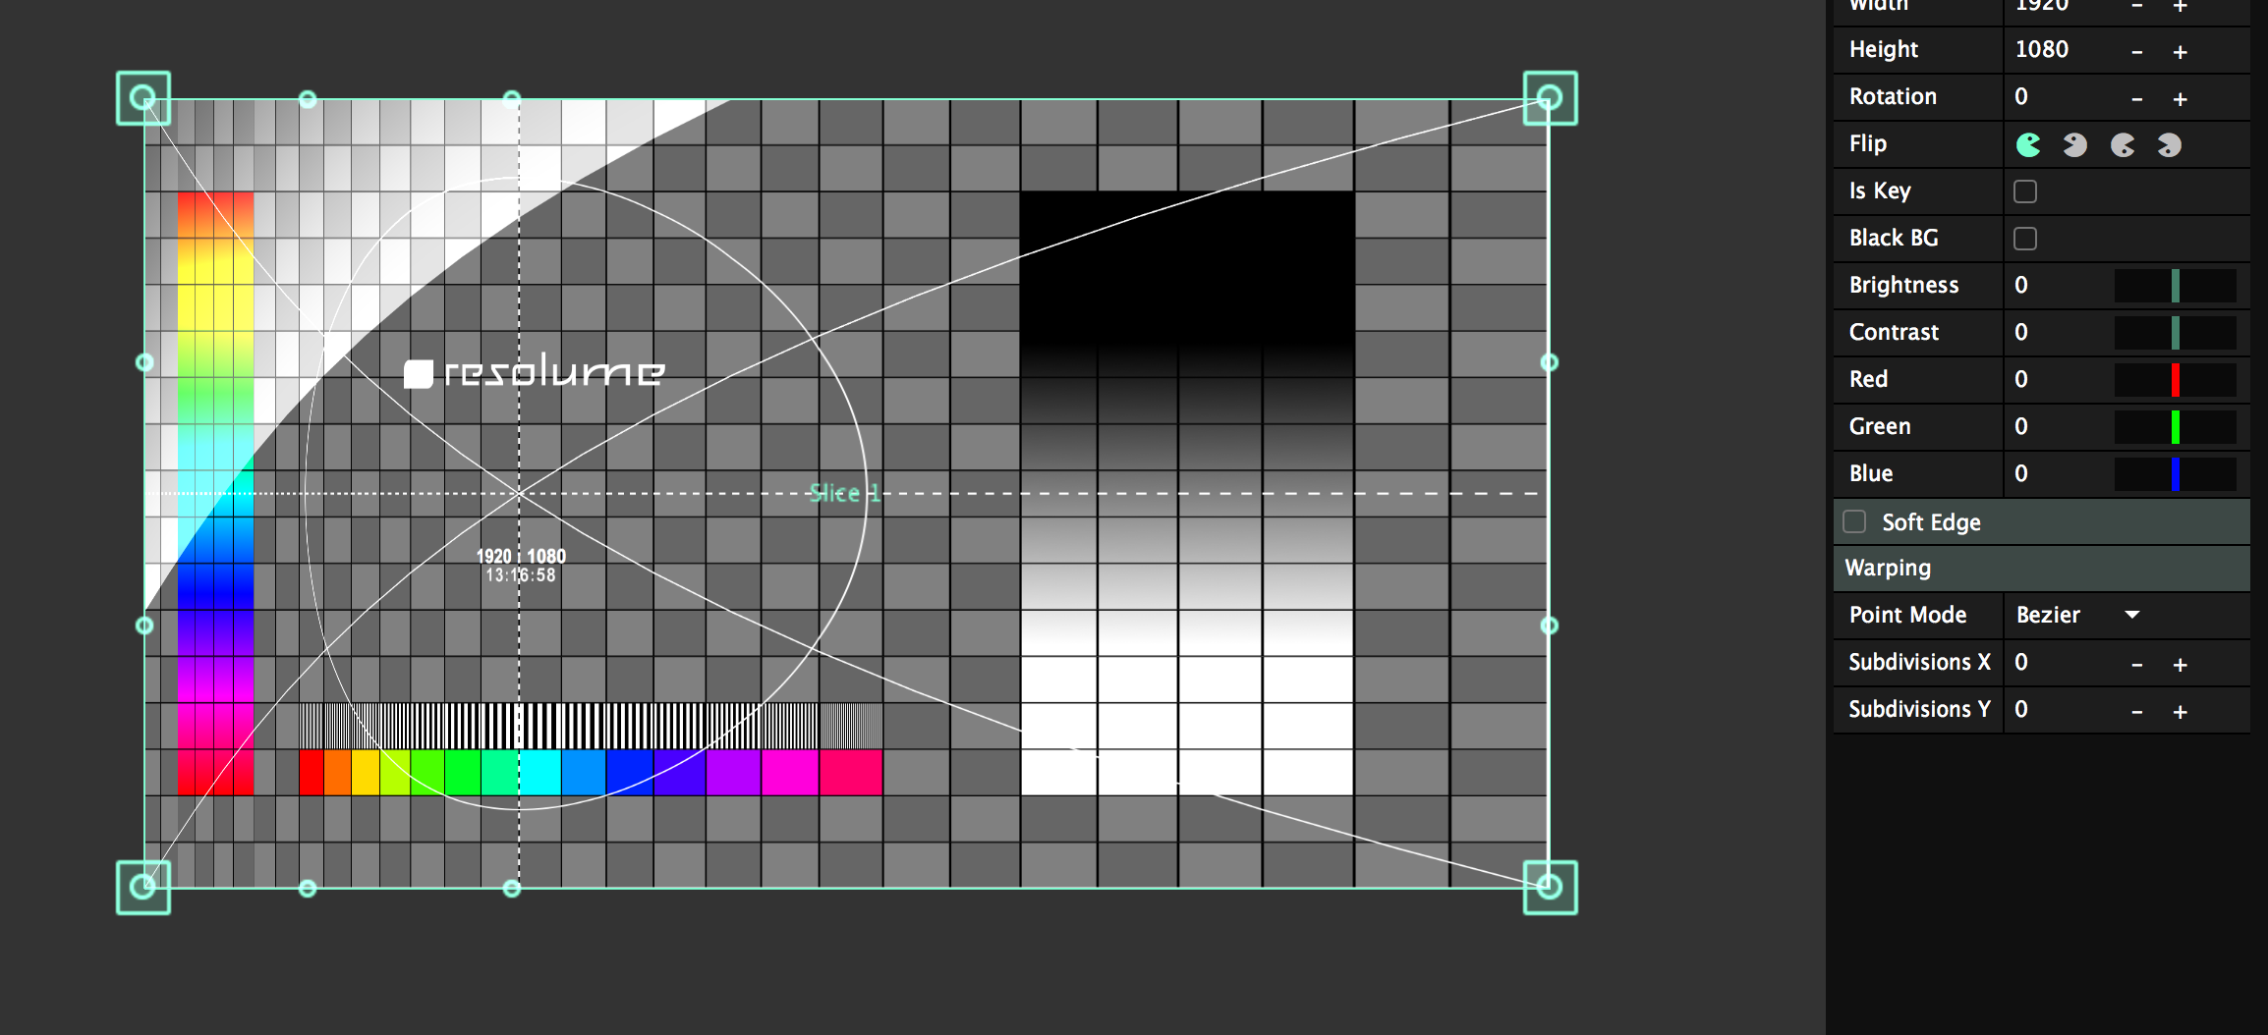Decrease Height using the minus button
This screenshot has width=2268, height=1035.
point(2136,52)
